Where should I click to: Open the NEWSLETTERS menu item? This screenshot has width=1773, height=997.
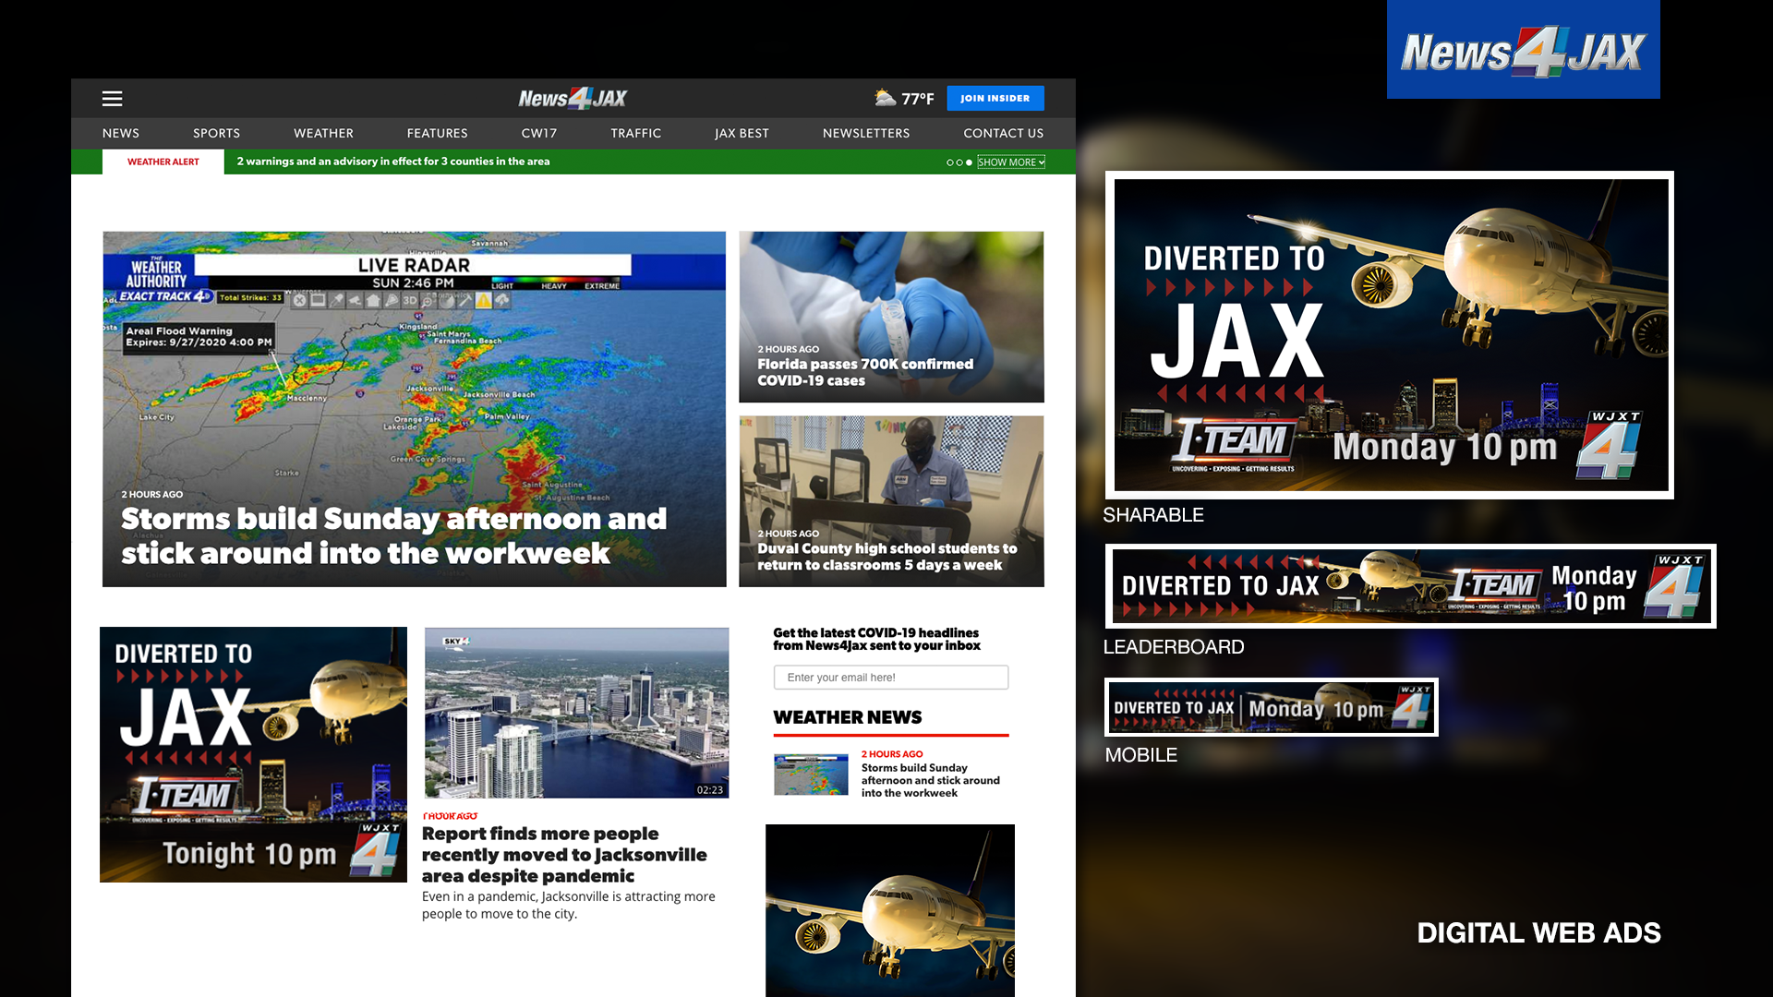866,133
